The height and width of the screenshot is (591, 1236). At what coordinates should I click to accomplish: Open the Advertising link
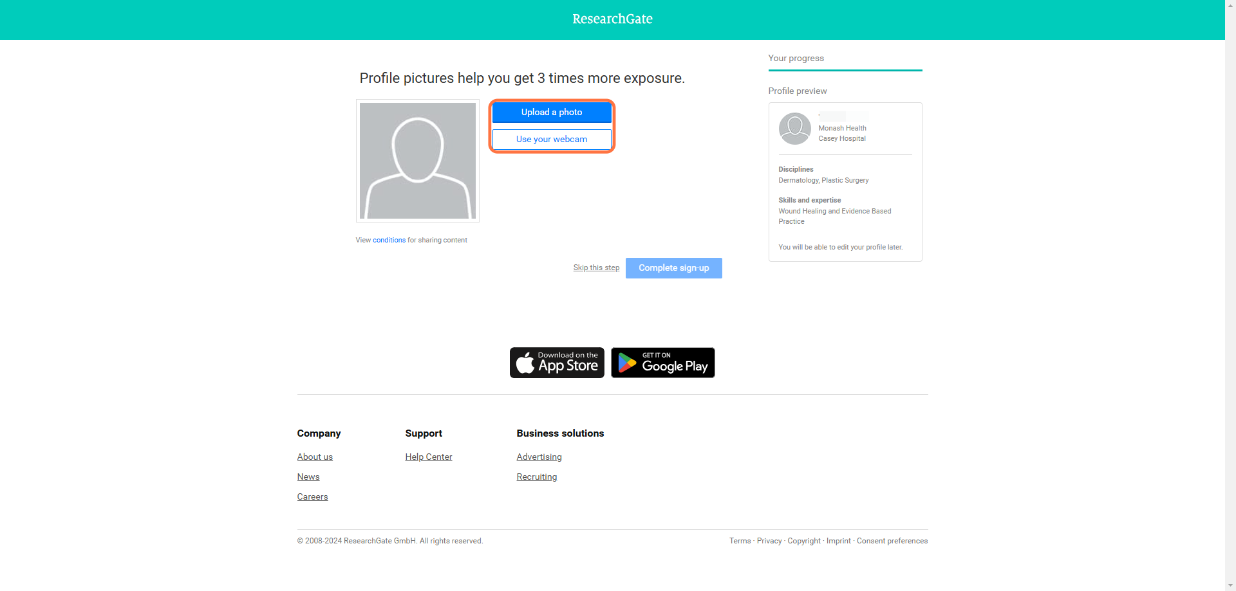point(539,457)
